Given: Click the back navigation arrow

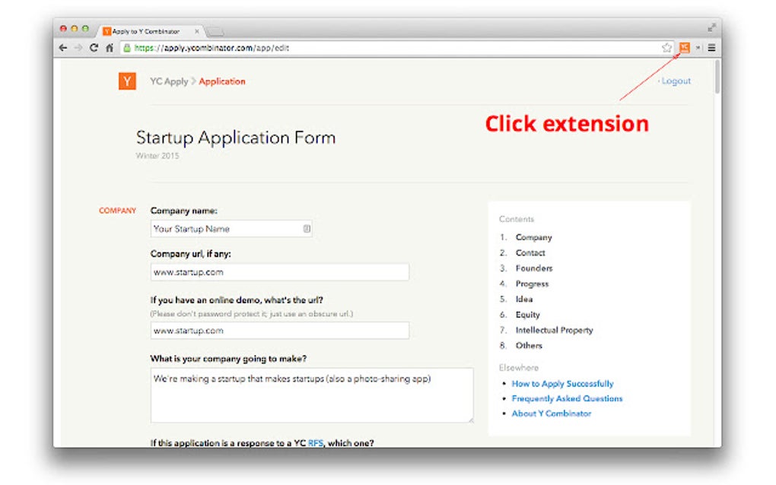Looking at the screenshot, I should 64,47.
